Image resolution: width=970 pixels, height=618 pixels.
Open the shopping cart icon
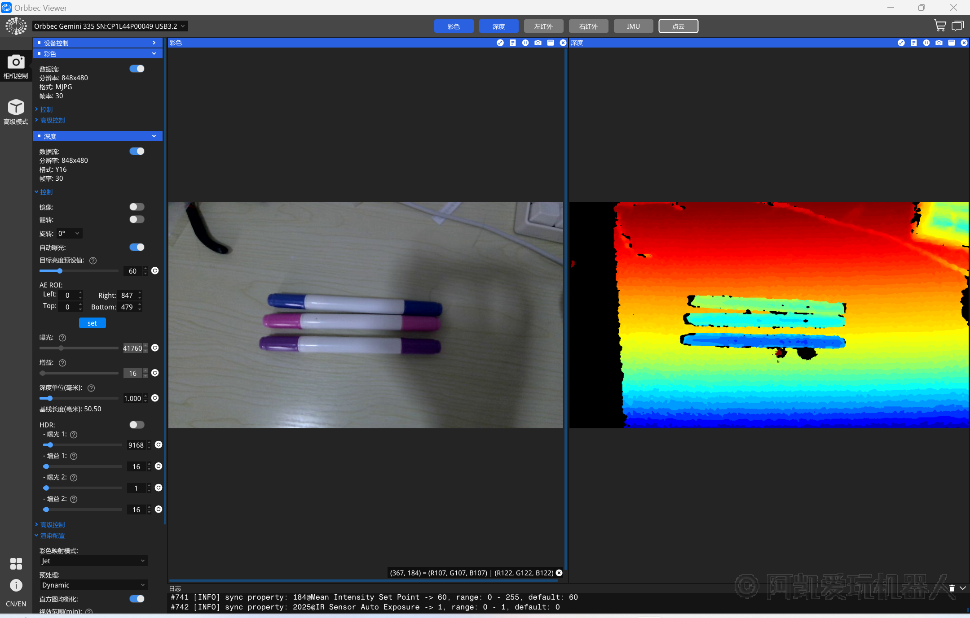click(x=939, y=26)
